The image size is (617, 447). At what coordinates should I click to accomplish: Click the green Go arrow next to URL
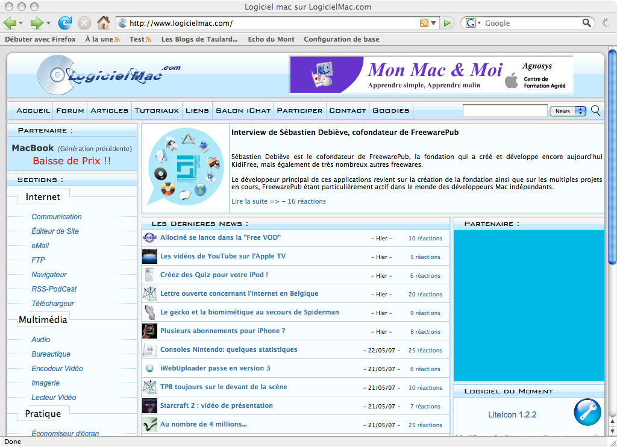tap(447, 23)
